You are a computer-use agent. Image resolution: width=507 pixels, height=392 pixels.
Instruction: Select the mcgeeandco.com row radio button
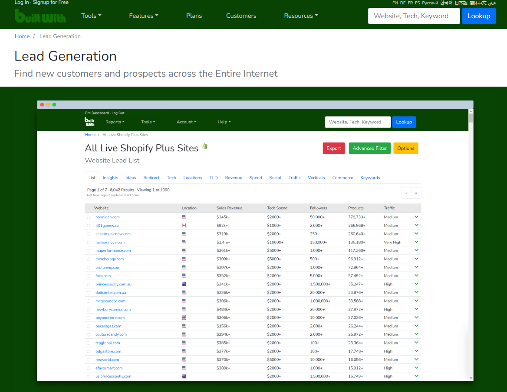coord(89,301)
